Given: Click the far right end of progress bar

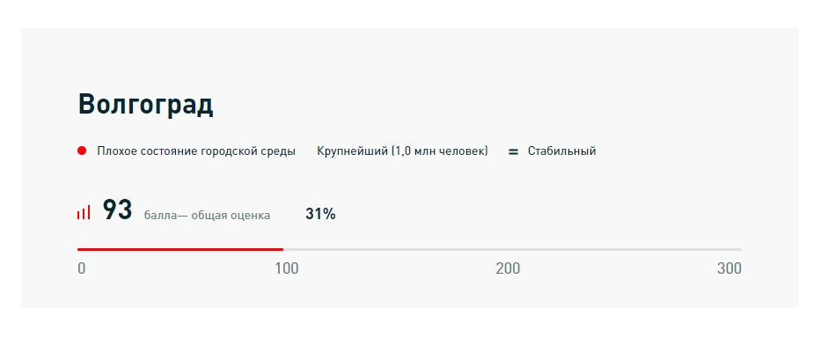Looking at the screenshot, I should tap(740, 249).
